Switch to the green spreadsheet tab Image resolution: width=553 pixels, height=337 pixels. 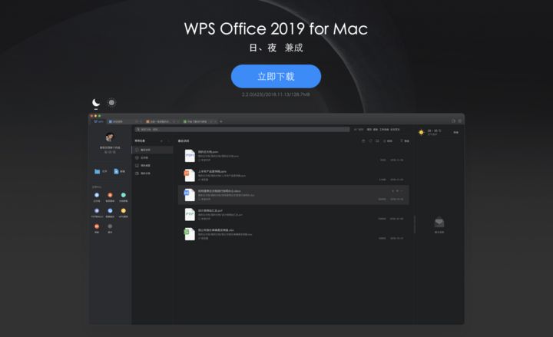click(198, 121)
